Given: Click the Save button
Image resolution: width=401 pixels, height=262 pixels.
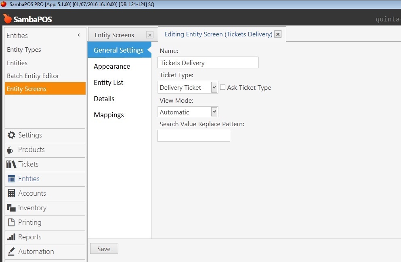Looking at the screenshot, I should tap(104, 248).
